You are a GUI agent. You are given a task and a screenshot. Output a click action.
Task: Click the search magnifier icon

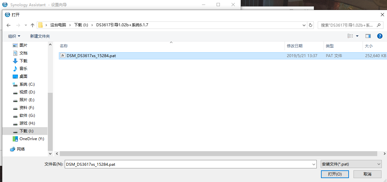click(378, 25)
